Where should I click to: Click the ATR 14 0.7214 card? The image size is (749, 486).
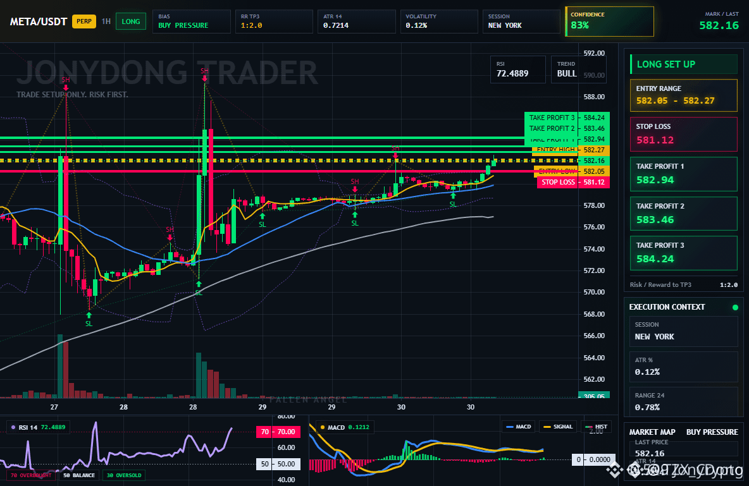coord(356,21)
